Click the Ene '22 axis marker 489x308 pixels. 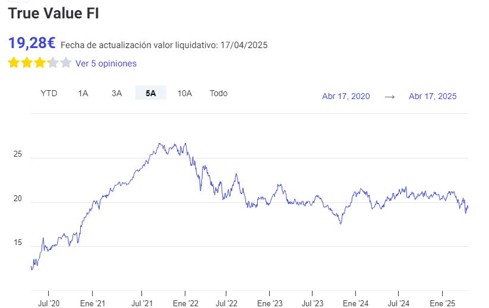[185, 303]
